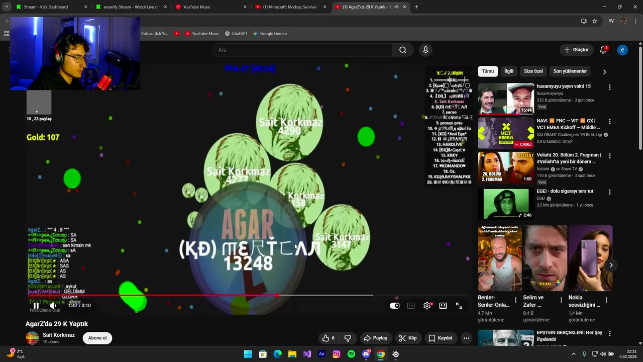This screenshot has height=362, width=643.
Task: Open EGE! dolu sigarayı ters tut title
Action: pos(565,191)
